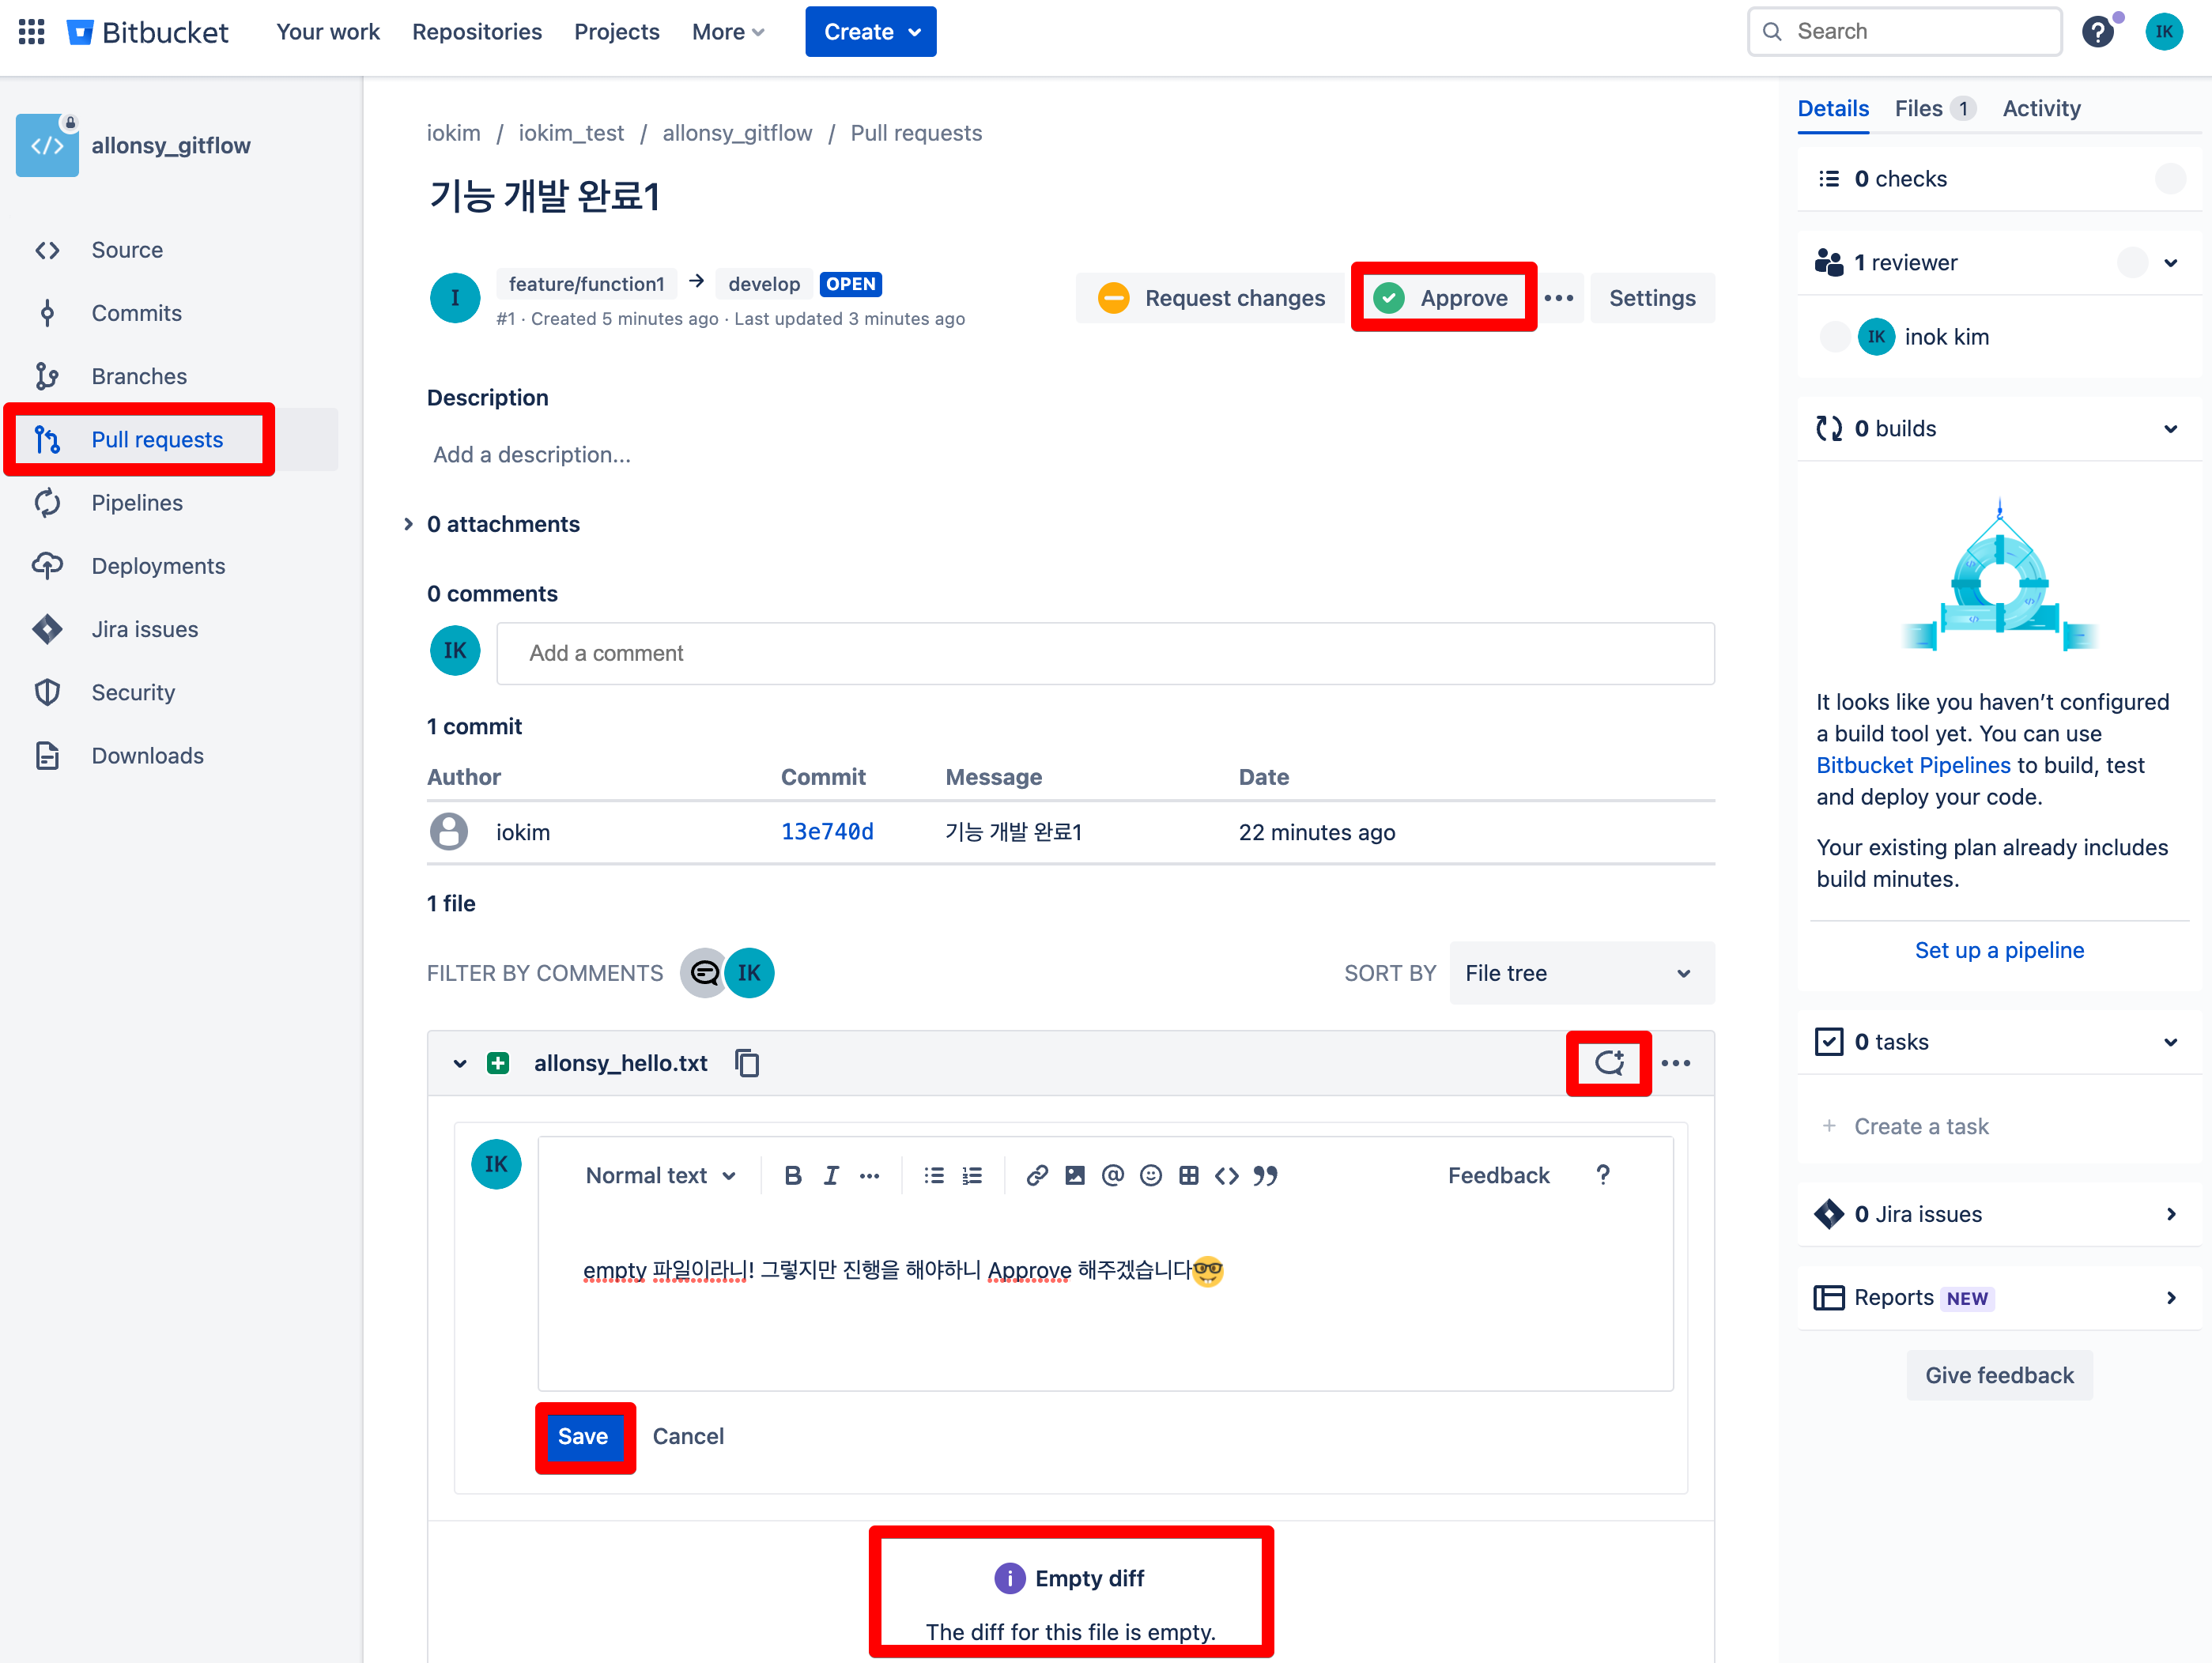Toggle the comment filter bubble icon

[x=704, y=972]
